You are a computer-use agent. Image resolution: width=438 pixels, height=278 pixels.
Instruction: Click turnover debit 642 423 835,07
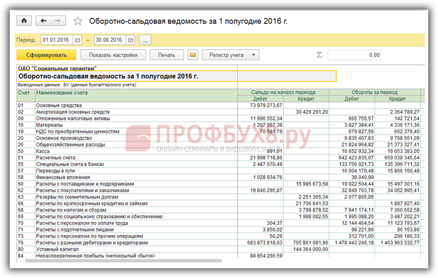(x=356, y=158)
